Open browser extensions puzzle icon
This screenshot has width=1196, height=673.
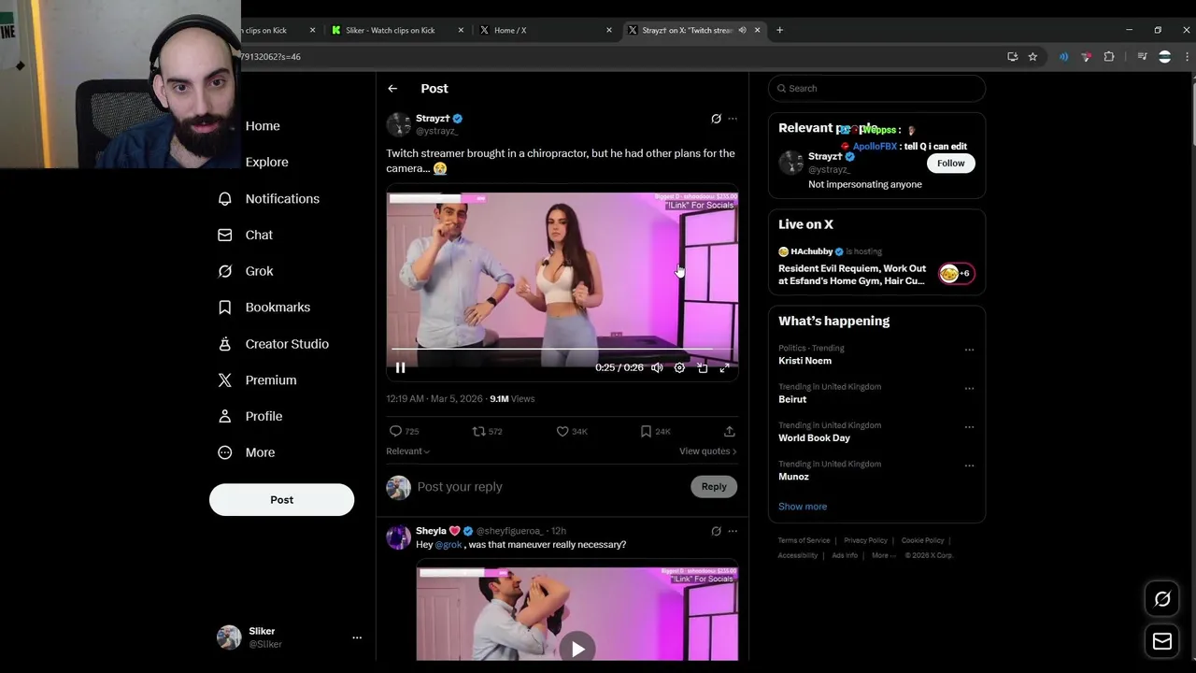pyautogui.click(x=1109, y=57)
